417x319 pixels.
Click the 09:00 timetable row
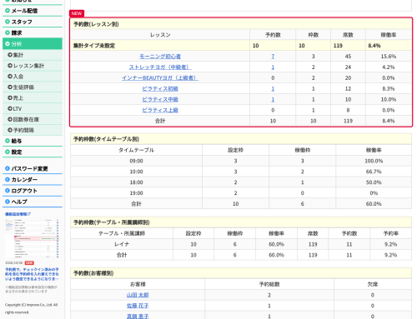coord(241,161)
